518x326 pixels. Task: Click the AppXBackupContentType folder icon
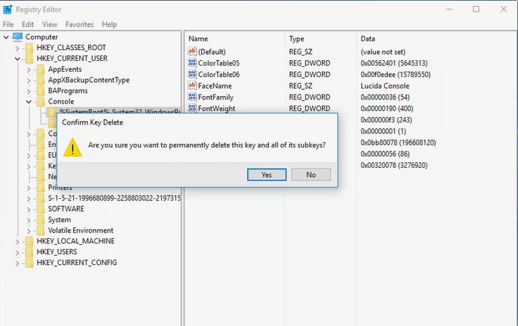pos(41,80)
